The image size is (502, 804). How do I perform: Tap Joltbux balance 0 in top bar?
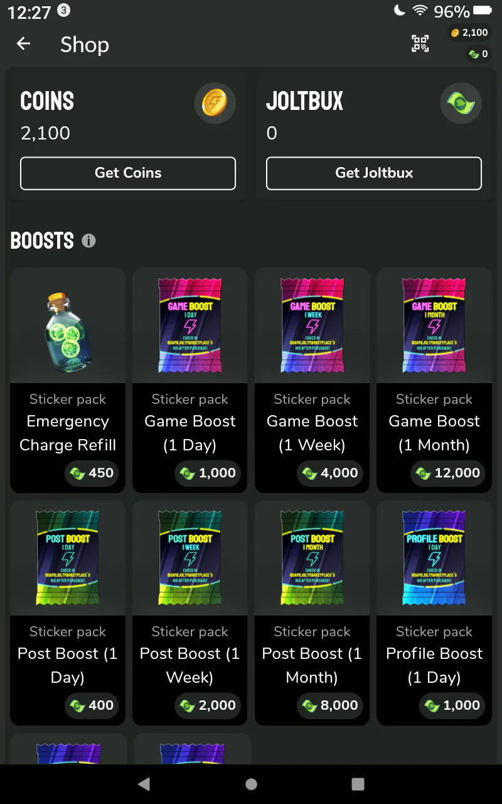click(x=478, y=54)
